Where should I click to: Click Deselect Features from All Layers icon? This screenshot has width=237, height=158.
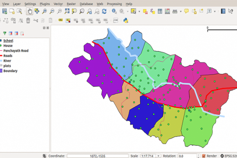tap(145, 11)
